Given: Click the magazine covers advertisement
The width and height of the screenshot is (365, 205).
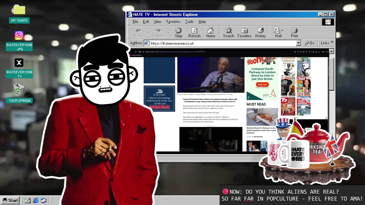Looking at the screenshot, I should [296, 86].
